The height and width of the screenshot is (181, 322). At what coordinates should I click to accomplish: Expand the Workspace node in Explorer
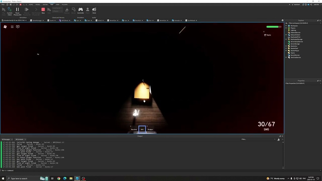(286, 26)
